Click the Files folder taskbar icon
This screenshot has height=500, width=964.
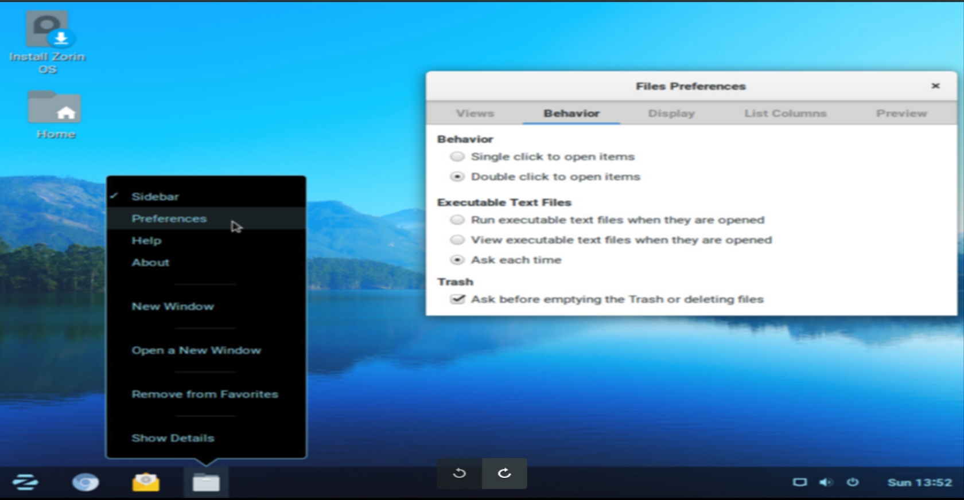click(x=206, y=483)
